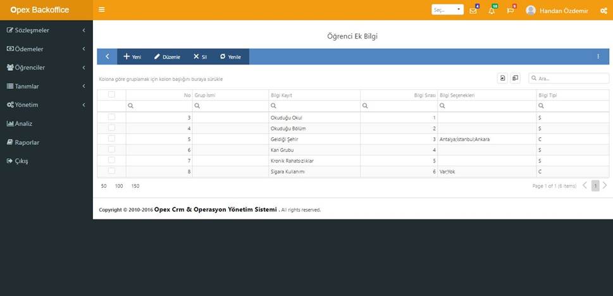Check the row for Okuduğu Okul

coord(112,117)
